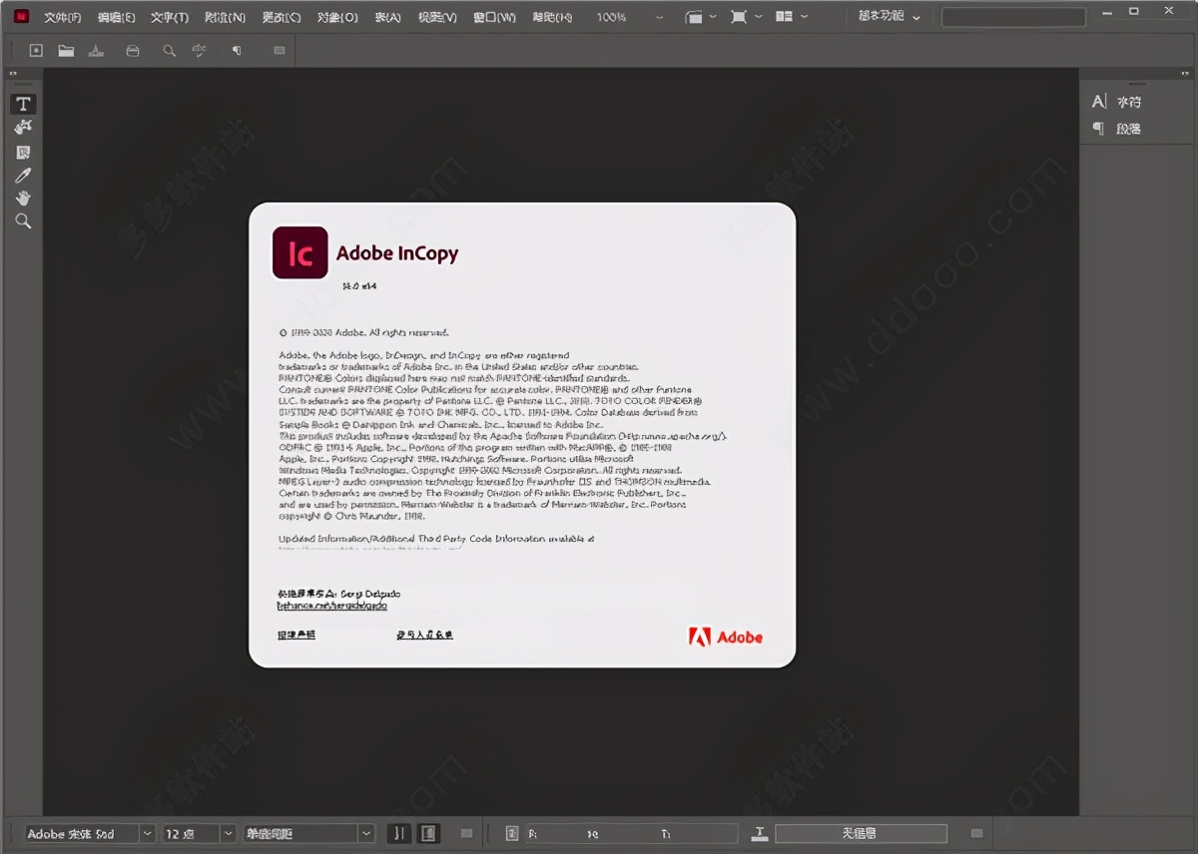1198x854 pixels.
Task: Click the Ic logo in About dialog
Action: 300,252
